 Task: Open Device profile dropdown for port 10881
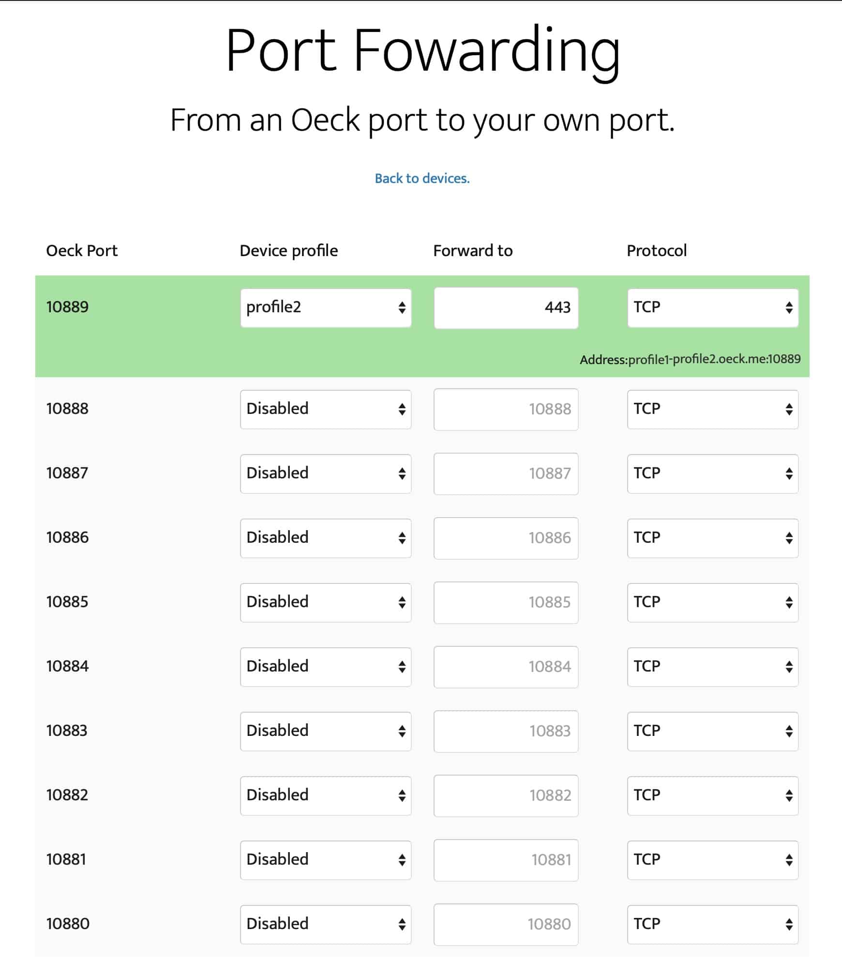tap(326, 860)
